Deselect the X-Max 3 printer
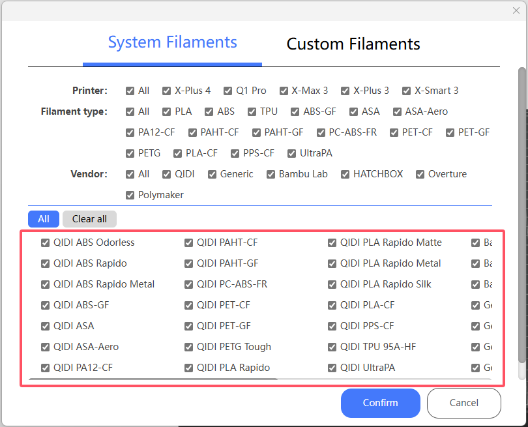528x427 pixels. tap(284, 91)
